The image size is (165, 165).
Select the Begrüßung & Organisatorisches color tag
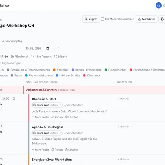[28, 70]
